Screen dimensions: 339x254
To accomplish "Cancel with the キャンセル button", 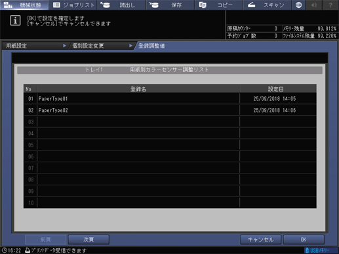I will (260, 240).
